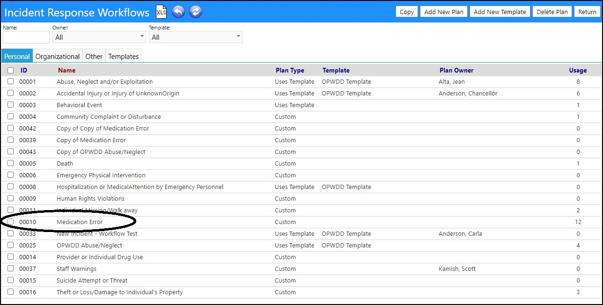Sort by the ID column header

[24, 70]
